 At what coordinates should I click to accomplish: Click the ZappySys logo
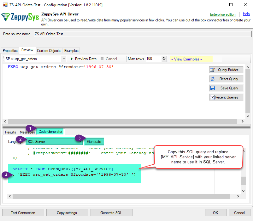[20, 17]
